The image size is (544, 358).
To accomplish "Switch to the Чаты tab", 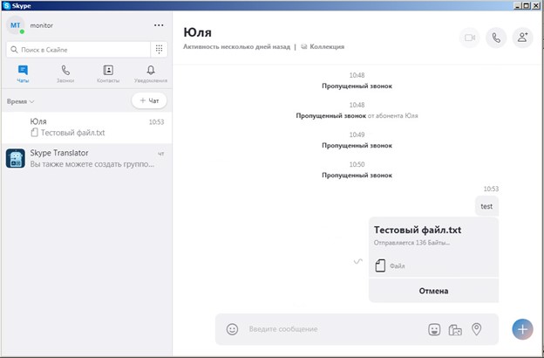I will [x=23, y=73].
